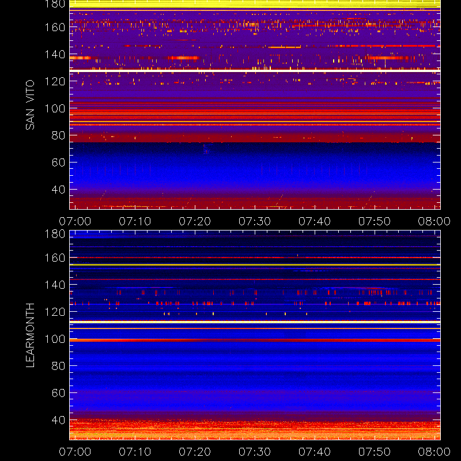Image resolution: width=461 pixels, height=461 pixels.
Task: Select the 160 label on San Vito axis
Action: pos(55,27)
